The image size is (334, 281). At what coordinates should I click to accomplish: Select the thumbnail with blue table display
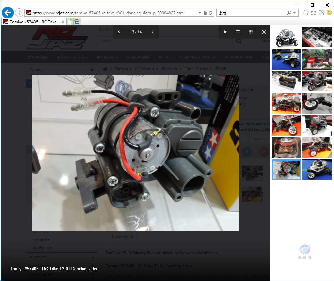[286, 59]
